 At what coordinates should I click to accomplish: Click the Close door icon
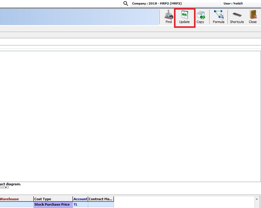[253, 17]
